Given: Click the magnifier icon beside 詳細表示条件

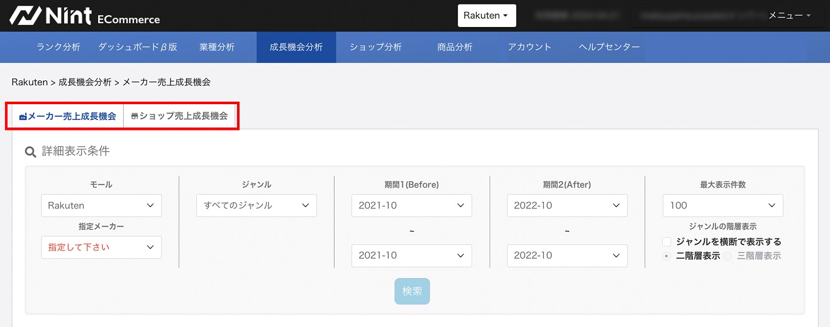Looking at the screenshot, I should click(x=30, y=152).
